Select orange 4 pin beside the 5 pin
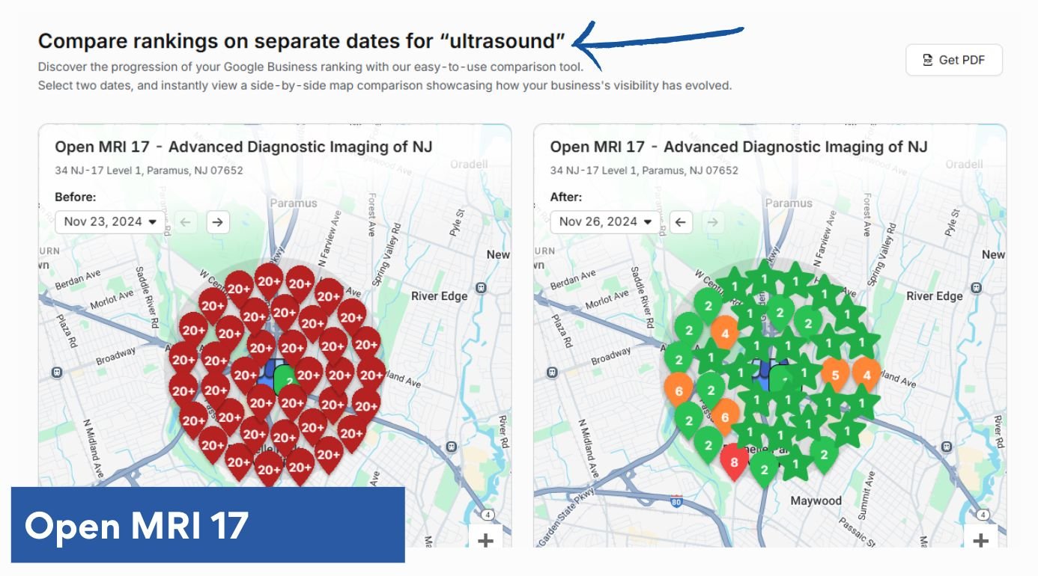The height and width of the screenshot is (576, 1038). (x=866, y=372)
